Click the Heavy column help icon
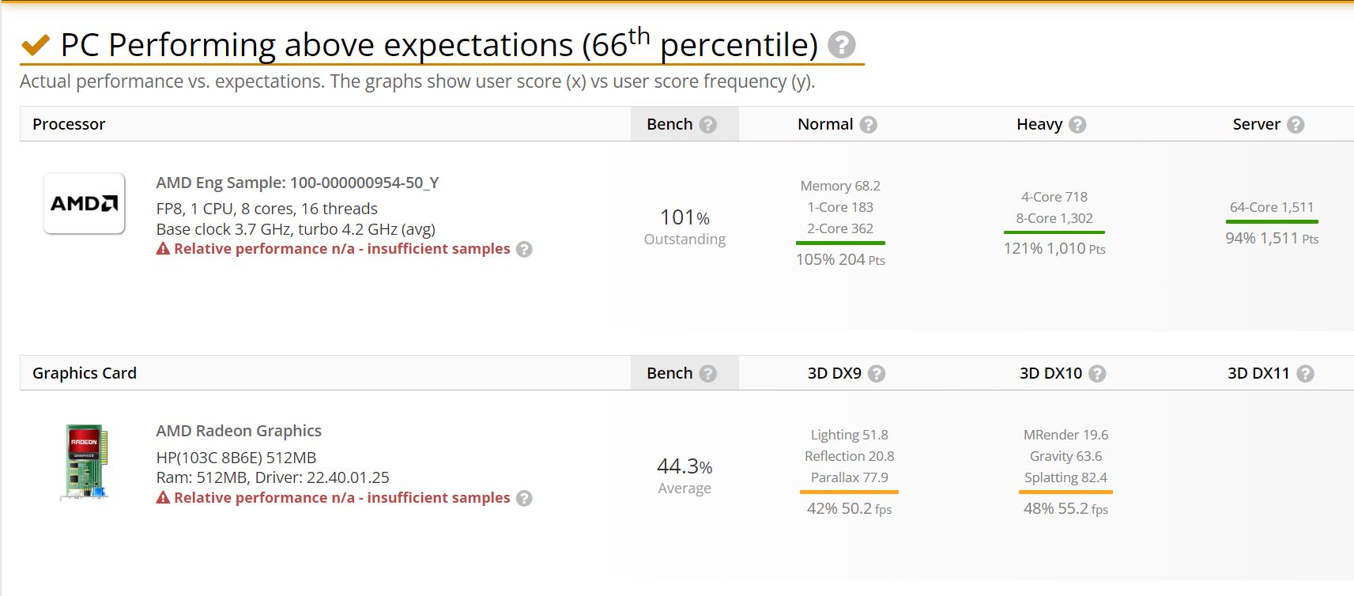 tap(1077, 125)
